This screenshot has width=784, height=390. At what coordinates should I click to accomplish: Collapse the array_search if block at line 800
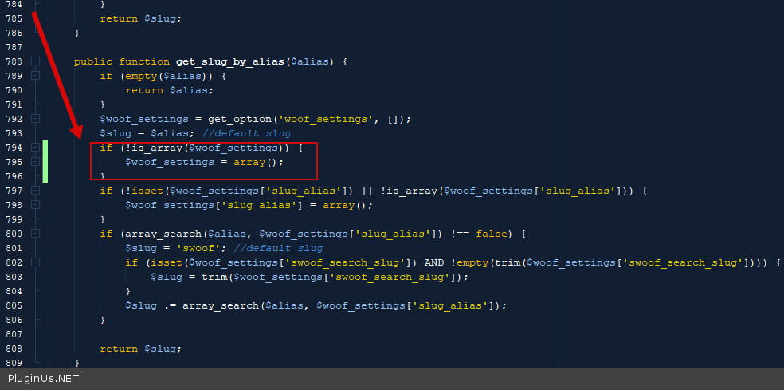point(35,234)
